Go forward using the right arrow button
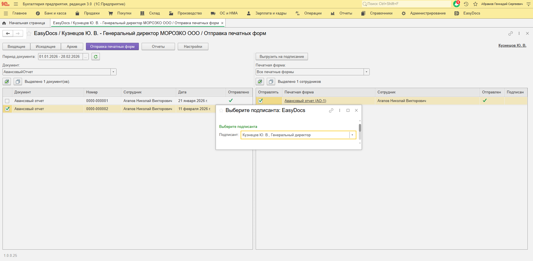This screenshot has height=261, width=533. (18, 34)
